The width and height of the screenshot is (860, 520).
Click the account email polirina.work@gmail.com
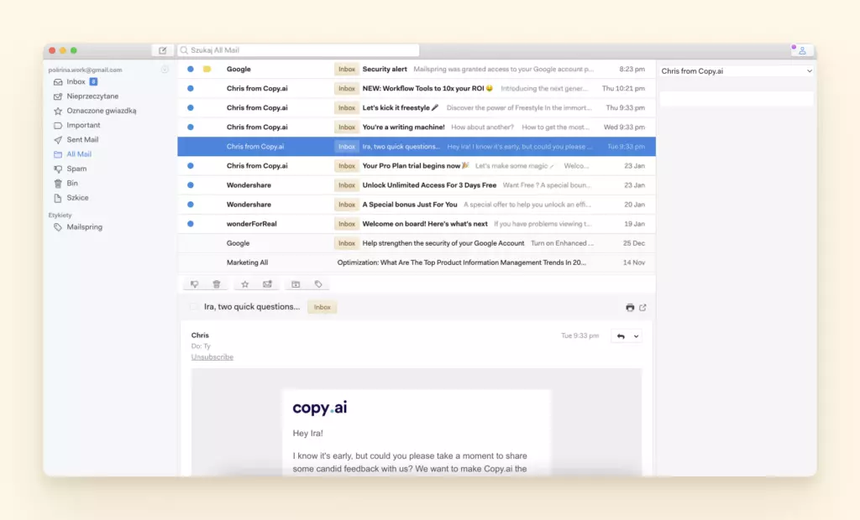(85, 70)
